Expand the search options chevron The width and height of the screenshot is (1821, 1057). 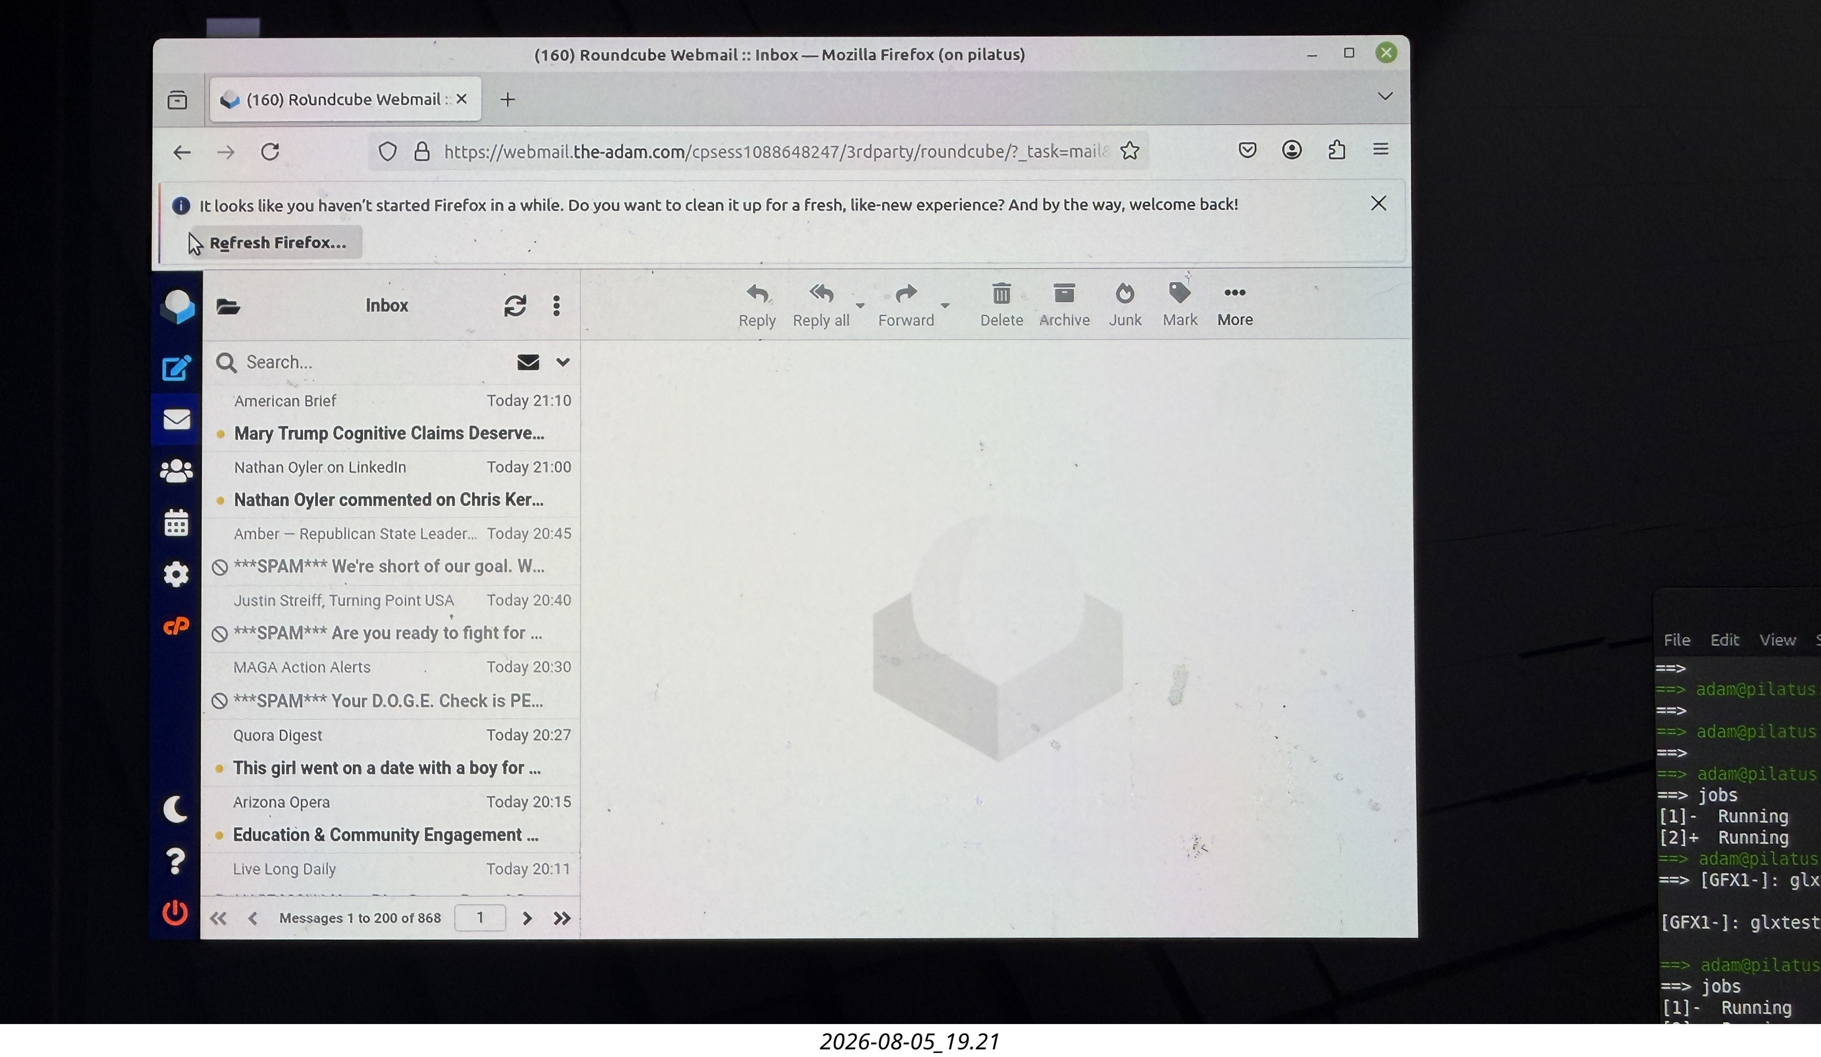[563, 362]
